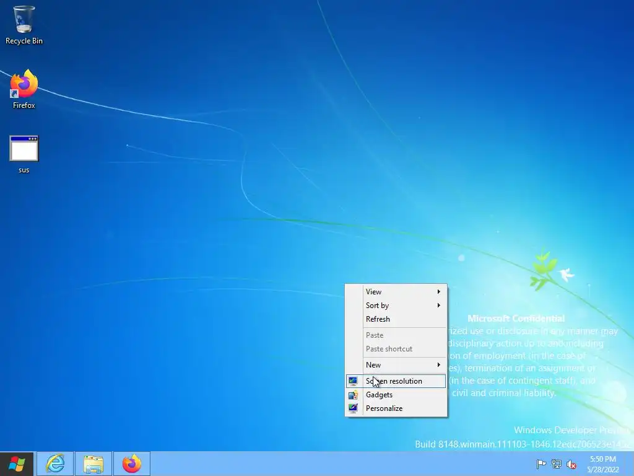
Task: Expand the New submenu arrow
Action: pyautogui.click(x=439, y=364)
